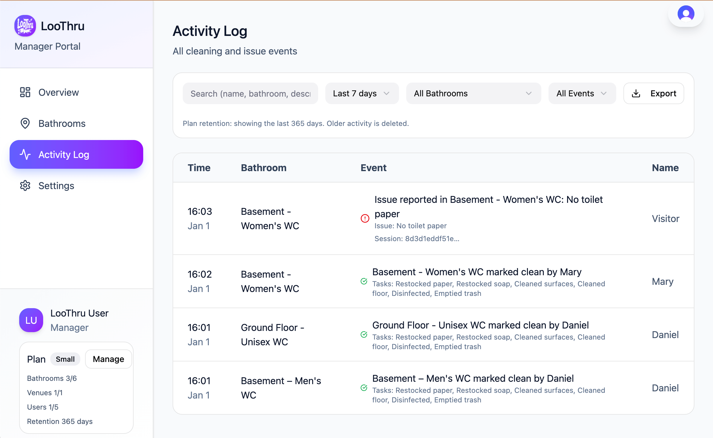Screen dimensions: 713x438
Task: Open the All Events filter dropdown
Action: click(582, 93)
